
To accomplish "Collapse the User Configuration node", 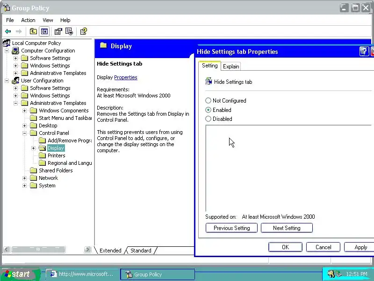I will pos(7,81).
